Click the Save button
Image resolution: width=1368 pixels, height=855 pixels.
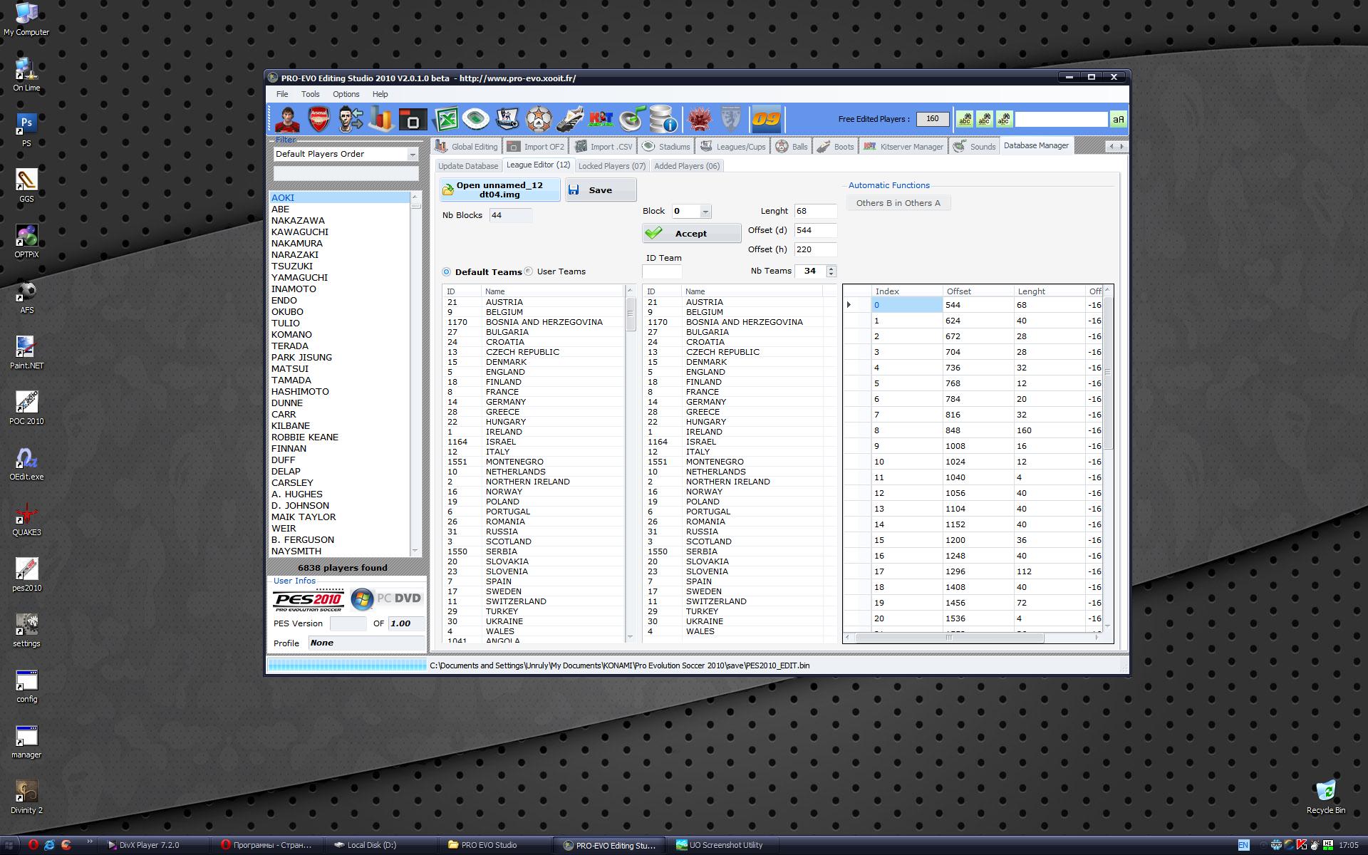pyautogui.click(x=601, y=190)
